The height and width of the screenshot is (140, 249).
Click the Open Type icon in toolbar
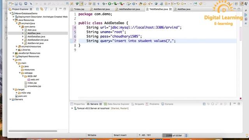(x=140, y=3)
